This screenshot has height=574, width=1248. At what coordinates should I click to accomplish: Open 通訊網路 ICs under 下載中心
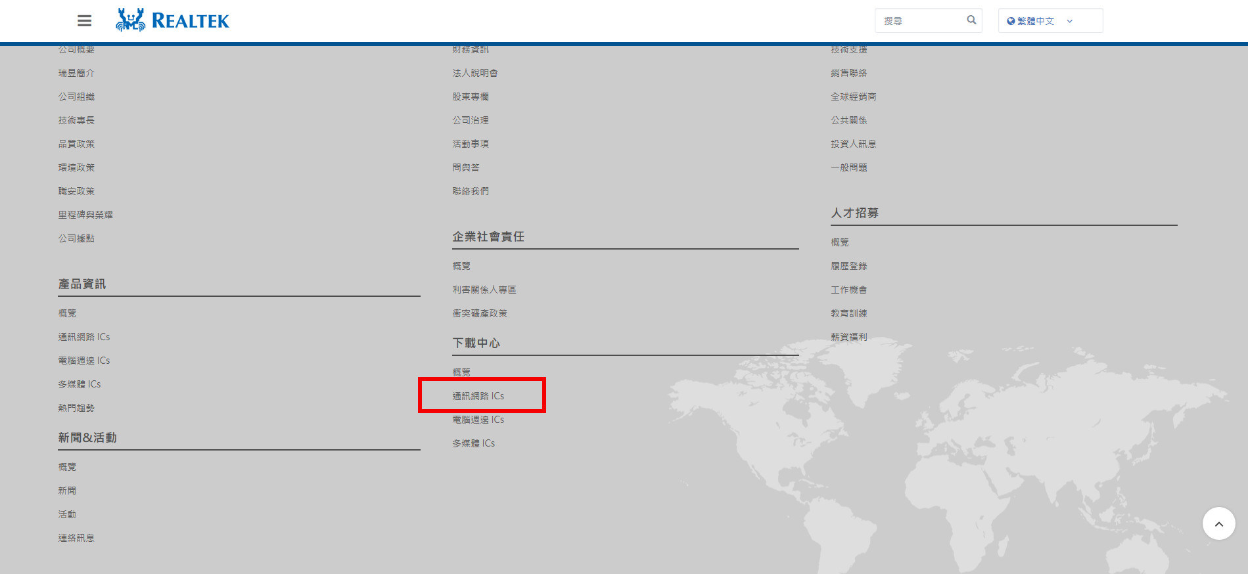click(x=478, y=396)
